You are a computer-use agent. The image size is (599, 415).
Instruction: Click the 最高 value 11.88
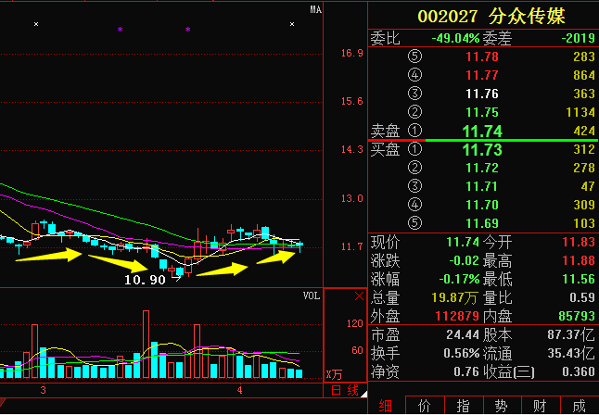tap(579, 260)
